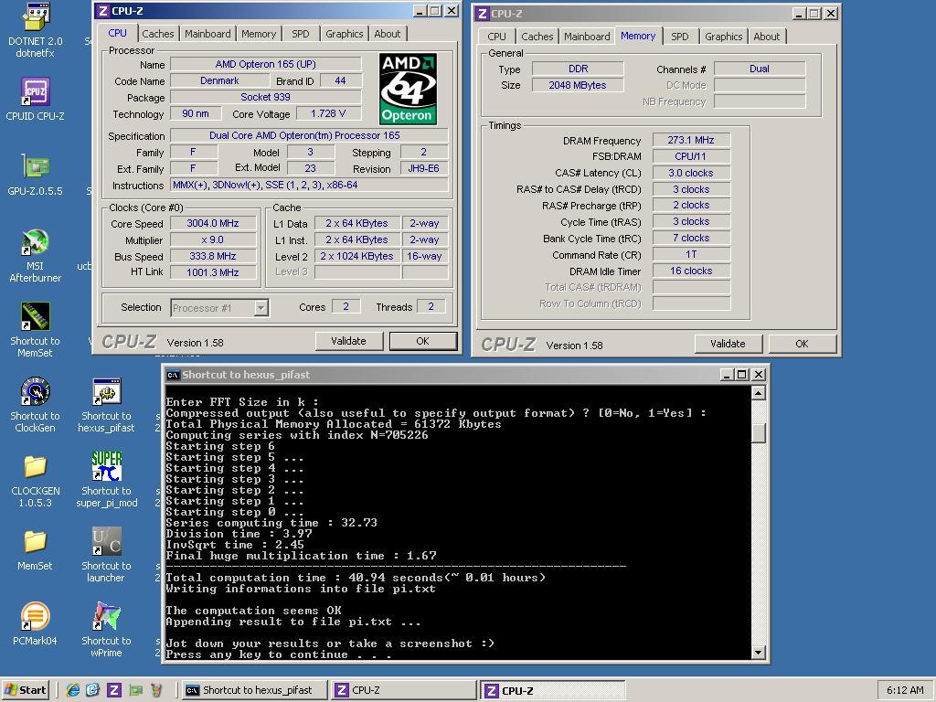This screenshot has height=702, width=936.
Task: Switch to the Mainboard tab in left CPU-Z window
Action: pos(207,34)
